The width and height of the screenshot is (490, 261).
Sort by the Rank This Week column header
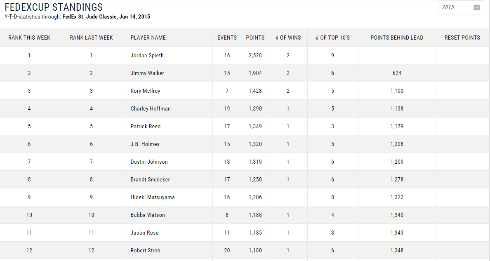point(29,38)
